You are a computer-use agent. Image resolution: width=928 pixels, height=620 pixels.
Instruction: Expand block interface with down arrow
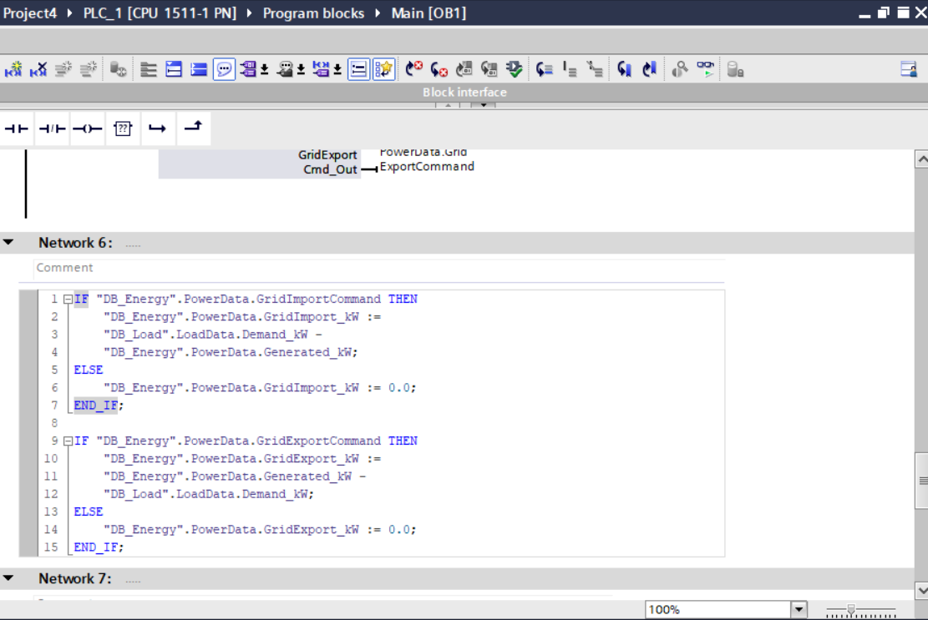(484, 105)
